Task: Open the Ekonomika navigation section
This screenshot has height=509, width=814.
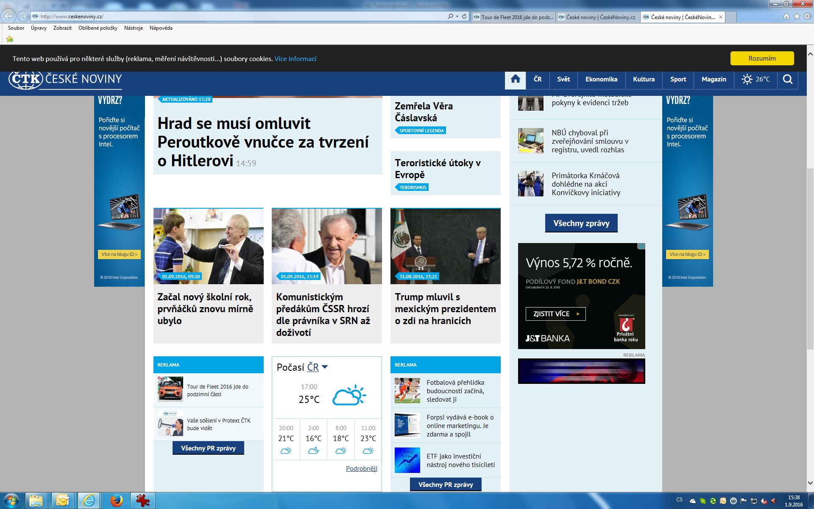Action: point(601,79)
